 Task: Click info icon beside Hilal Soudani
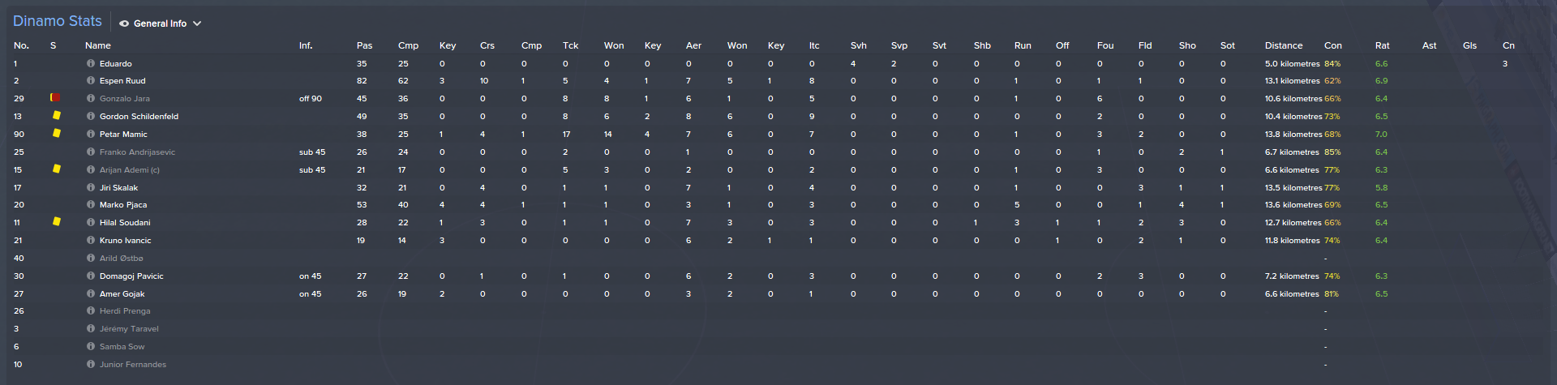tap(91, 223)
